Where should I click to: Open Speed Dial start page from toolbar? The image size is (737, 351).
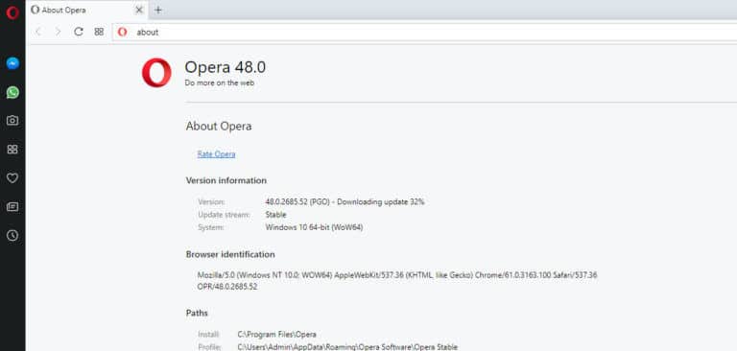tap(99, 32)
